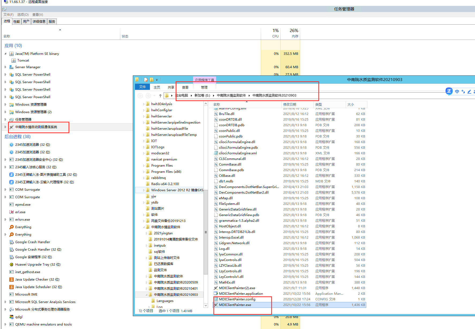Expand the Server Manager process row
The width and height of the screenshot is (475, 329).
pos(5,67)
